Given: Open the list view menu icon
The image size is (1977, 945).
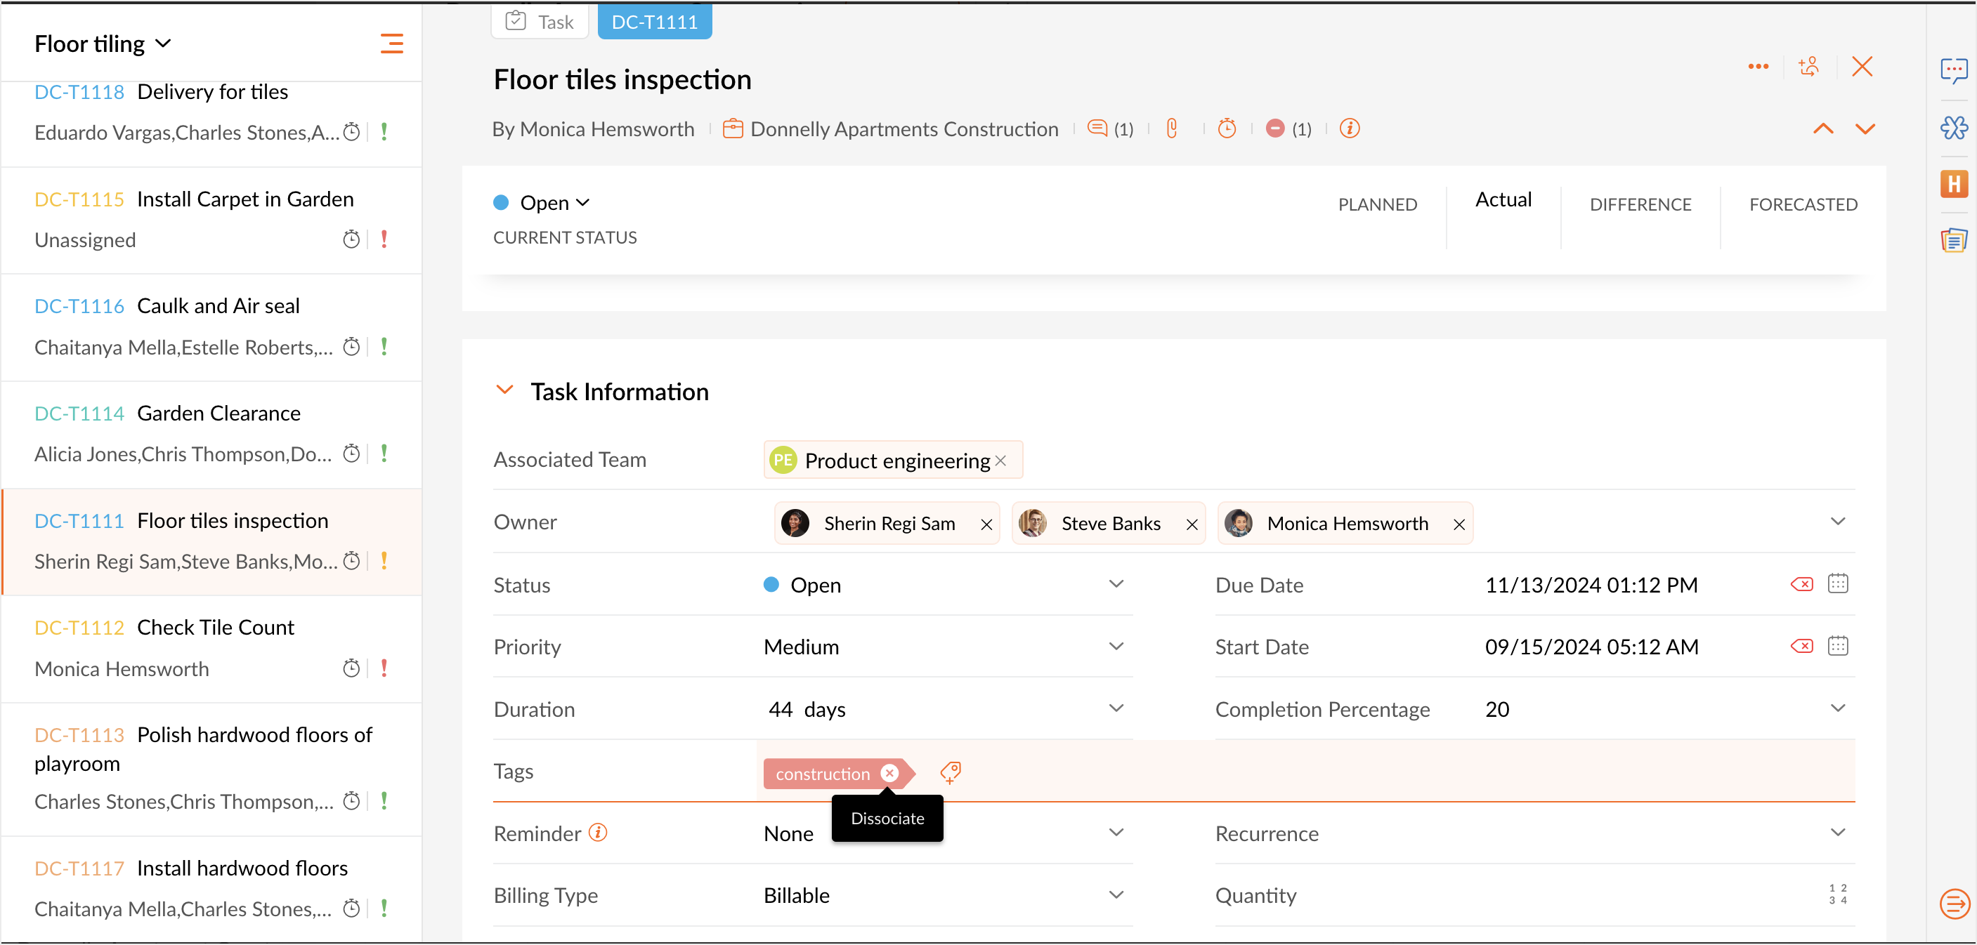Looking at the screenshot, I should tap(391, 44).
